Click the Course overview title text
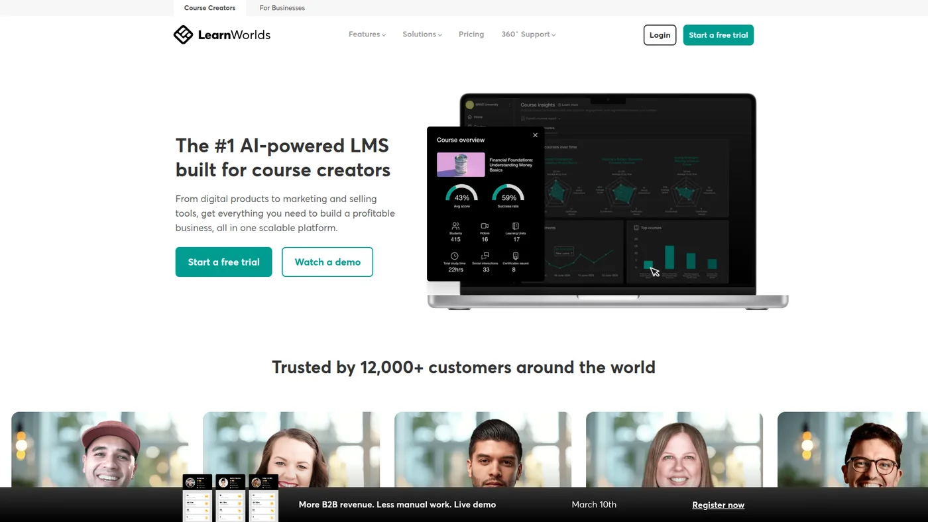The width and height of the screenshot is (928, 522). pos(461,140)
